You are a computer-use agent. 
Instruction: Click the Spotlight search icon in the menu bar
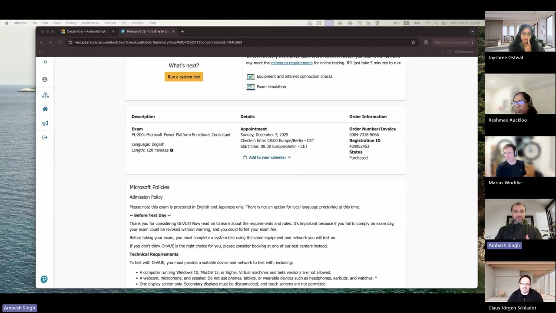[436, 23]
